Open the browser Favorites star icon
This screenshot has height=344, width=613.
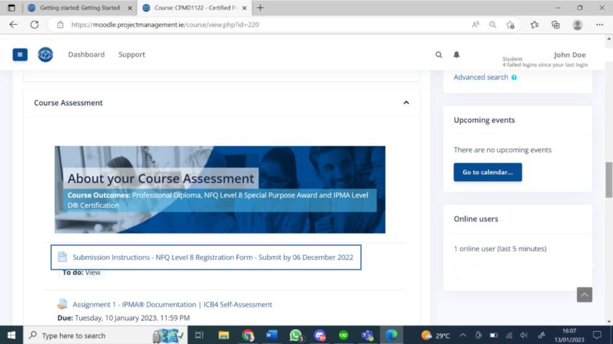tap(534, 25)
